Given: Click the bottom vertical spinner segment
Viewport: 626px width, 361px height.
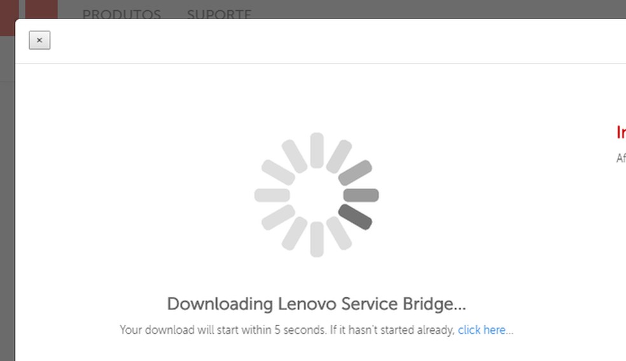Looking at the screenshot, I should [x=317, y=239].
